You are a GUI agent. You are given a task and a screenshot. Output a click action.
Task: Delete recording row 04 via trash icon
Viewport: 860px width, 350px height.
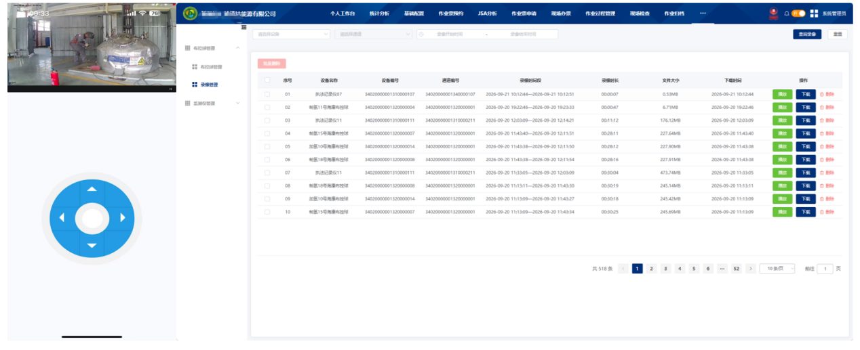[822, 133]
